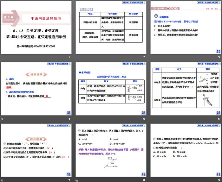This screenshot has width=222, height=182.
Task: Click slide number 9 label
Action: tap(219, 180)
